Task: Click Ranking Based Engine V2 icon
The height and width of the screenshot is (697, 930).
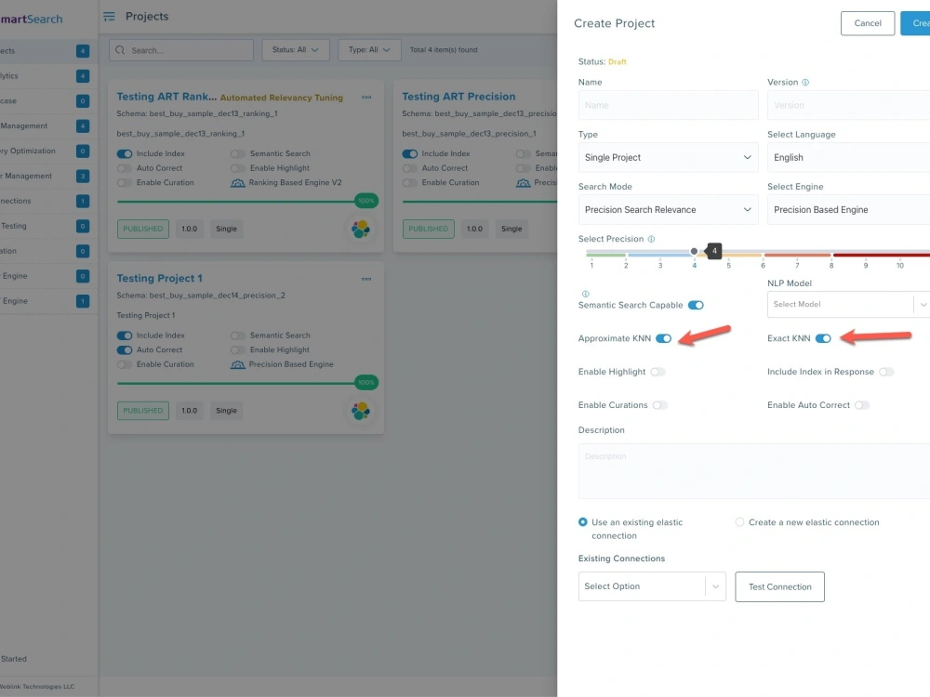Action: [x=238, y=183]
